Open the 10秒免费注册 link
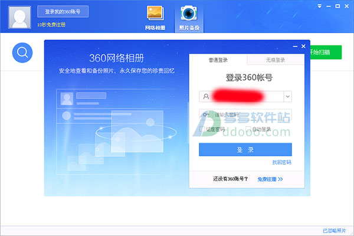 click(51, 25)
